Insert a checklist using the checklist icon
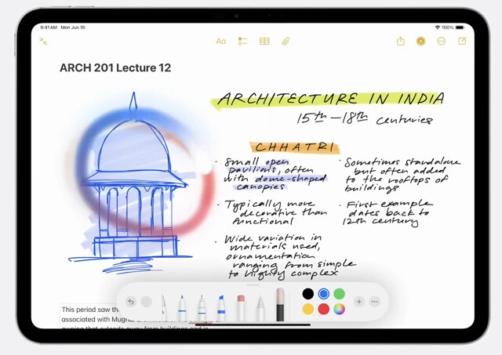This screenshot has height=355, width=502. coord(243,42)
